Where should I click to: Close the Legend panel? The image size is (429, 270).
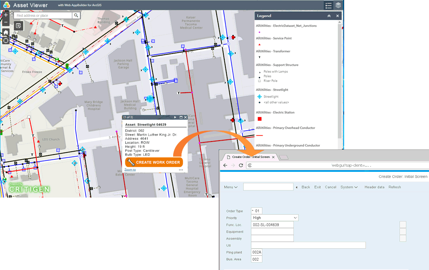pos(337,16)
